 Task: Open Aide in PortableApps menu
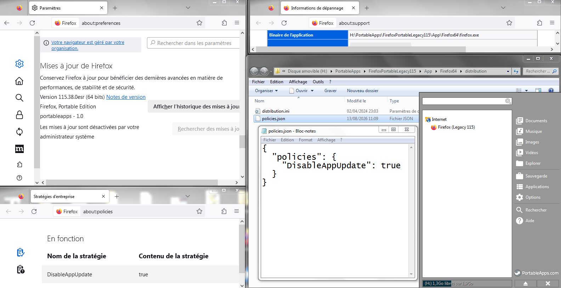tap(526, 221)
